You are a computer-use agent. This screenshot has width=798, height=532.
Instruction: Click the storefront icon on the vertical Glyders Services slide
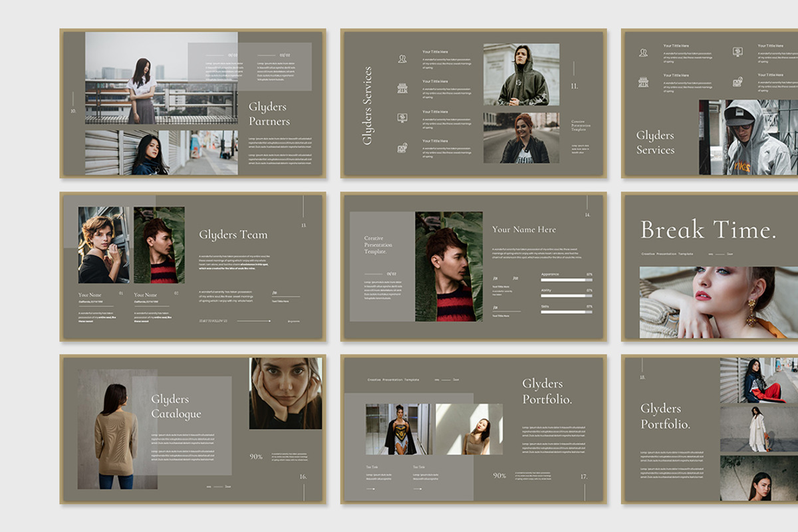(x=402, y=88)
